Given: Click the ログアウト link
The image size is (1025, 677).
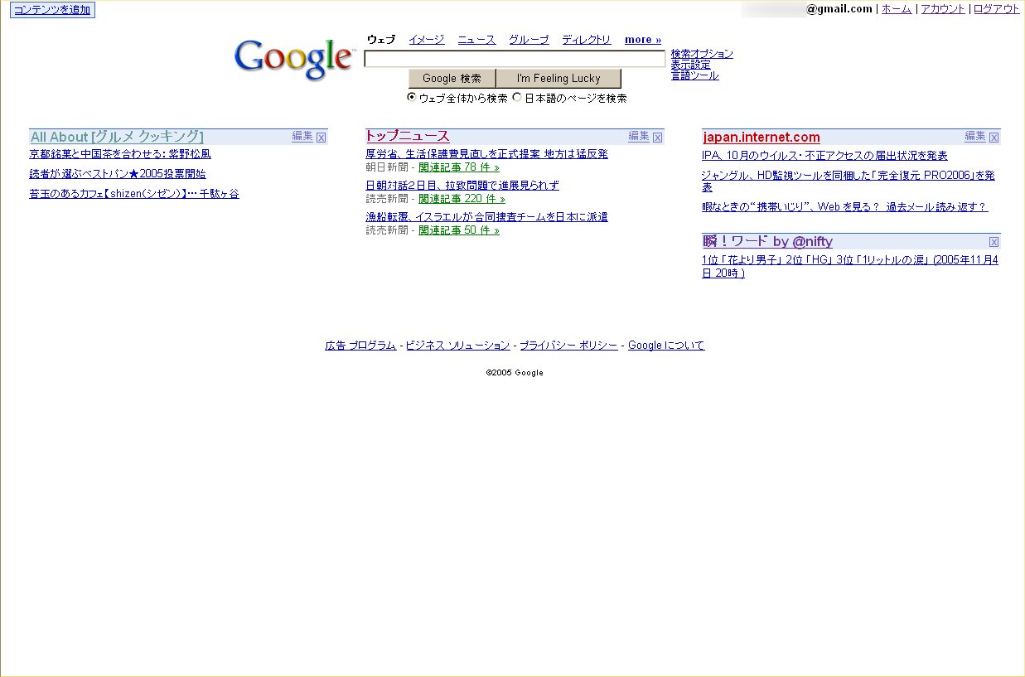Looking at the screenshot, I should click(x=997, y=9).
